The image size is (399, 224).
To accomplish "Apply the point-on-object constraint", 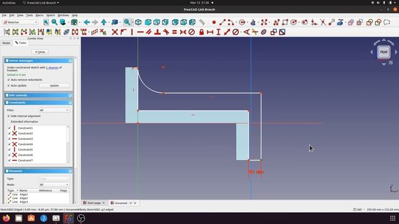I will click(123, 32).
